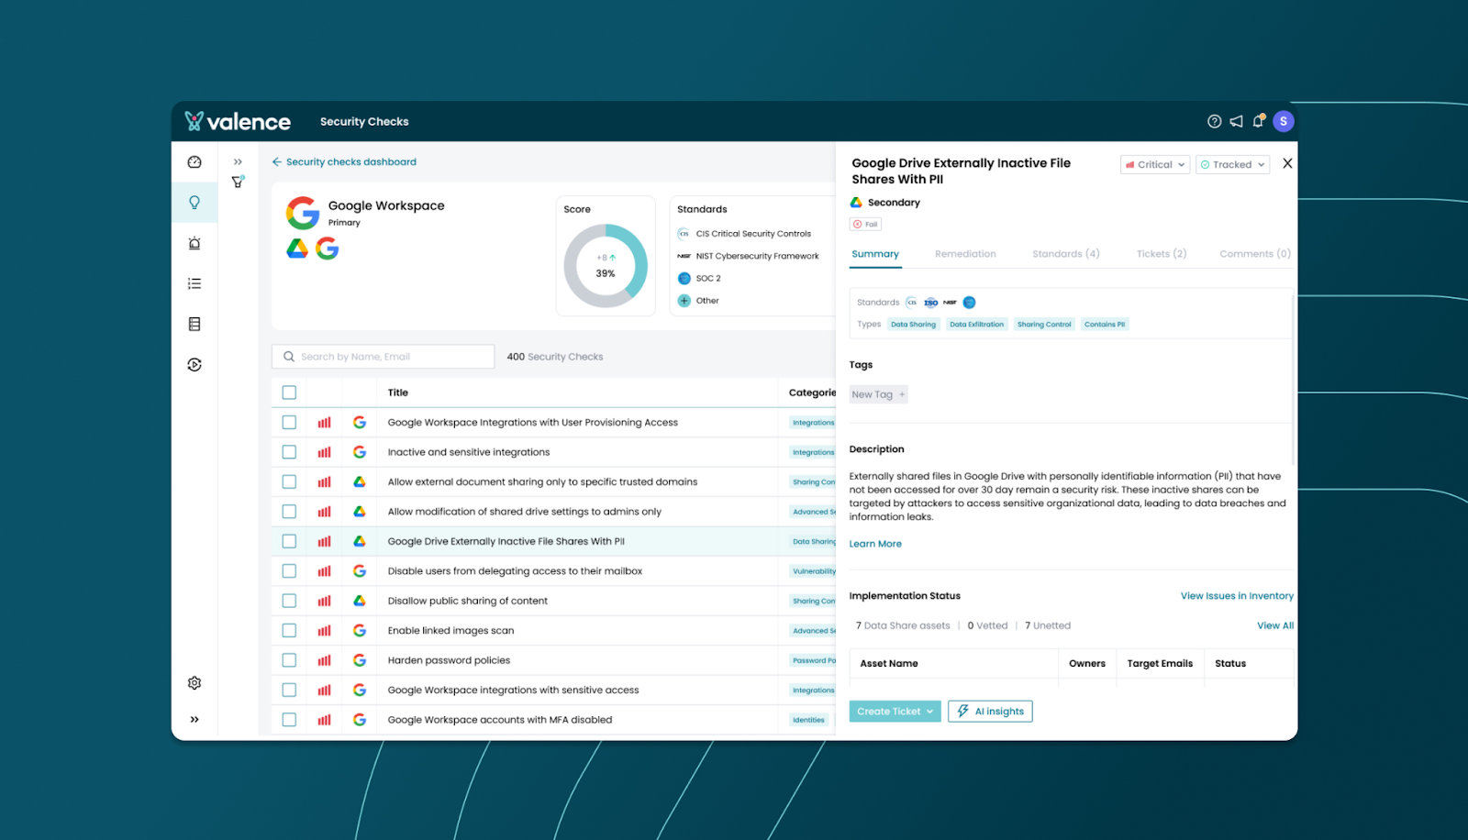Tick checkbox for Disallow public sharing of content

point(289,600)
